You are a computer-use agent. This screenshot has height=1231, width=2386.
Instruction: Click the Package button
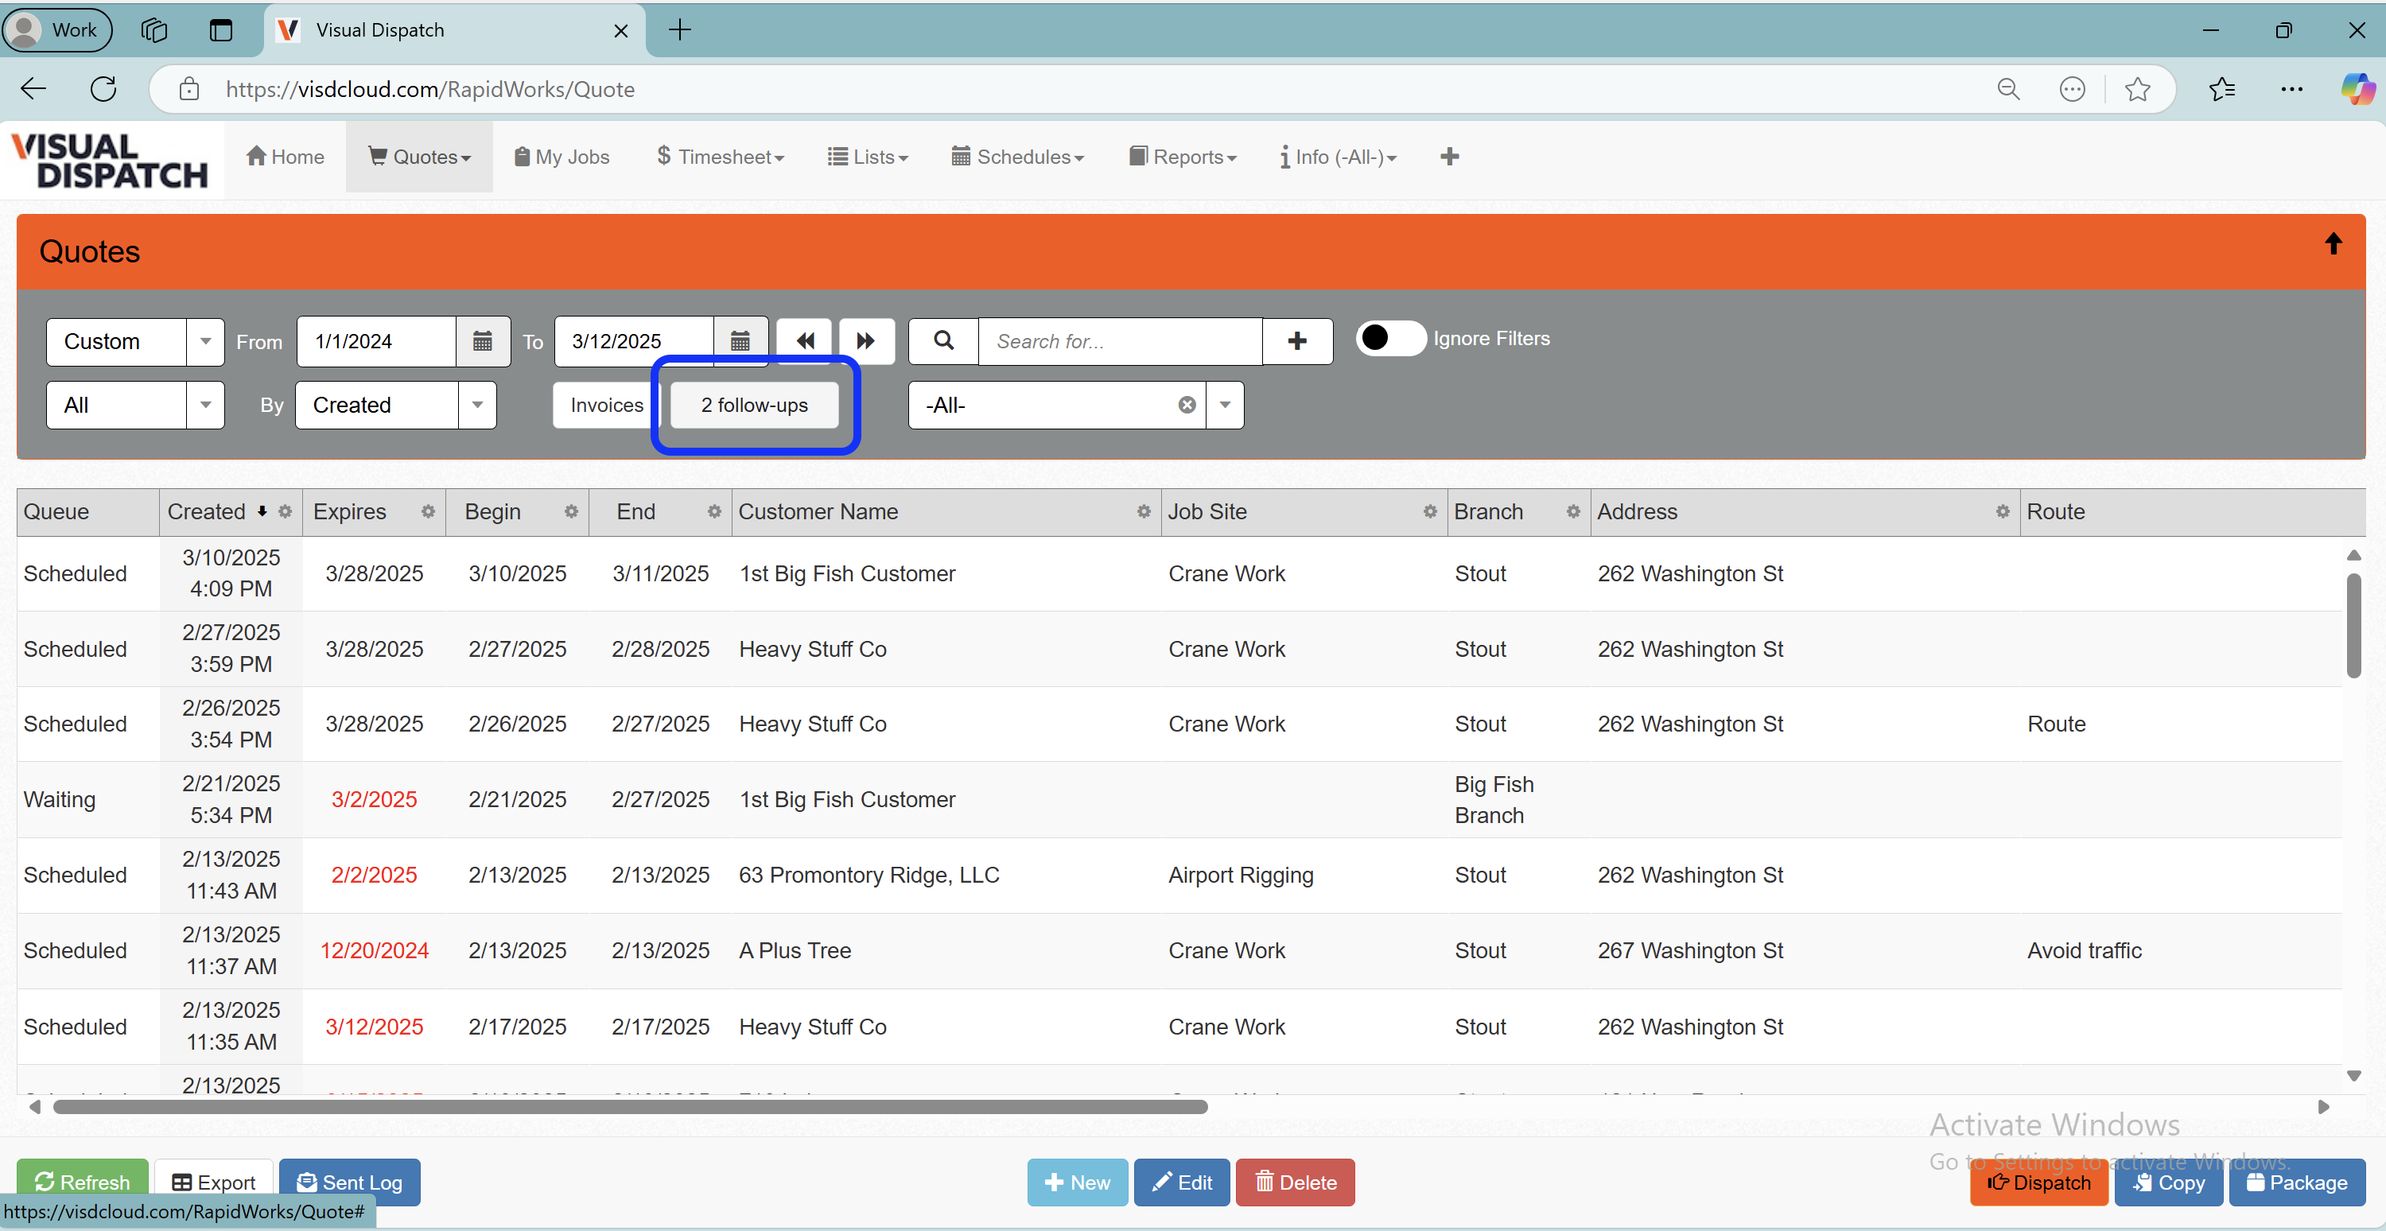coord(2297,1182)
